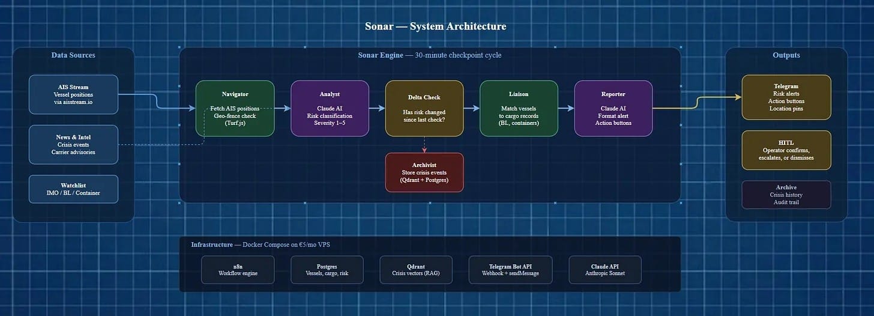Click the n8n Workflow engine box
Image resolution: width=874 pixels, height=316 pixels.
(238, 270)
